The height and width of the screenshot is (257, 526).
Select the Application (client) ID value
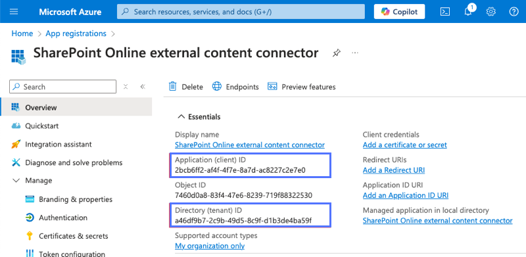click(240, 170)
